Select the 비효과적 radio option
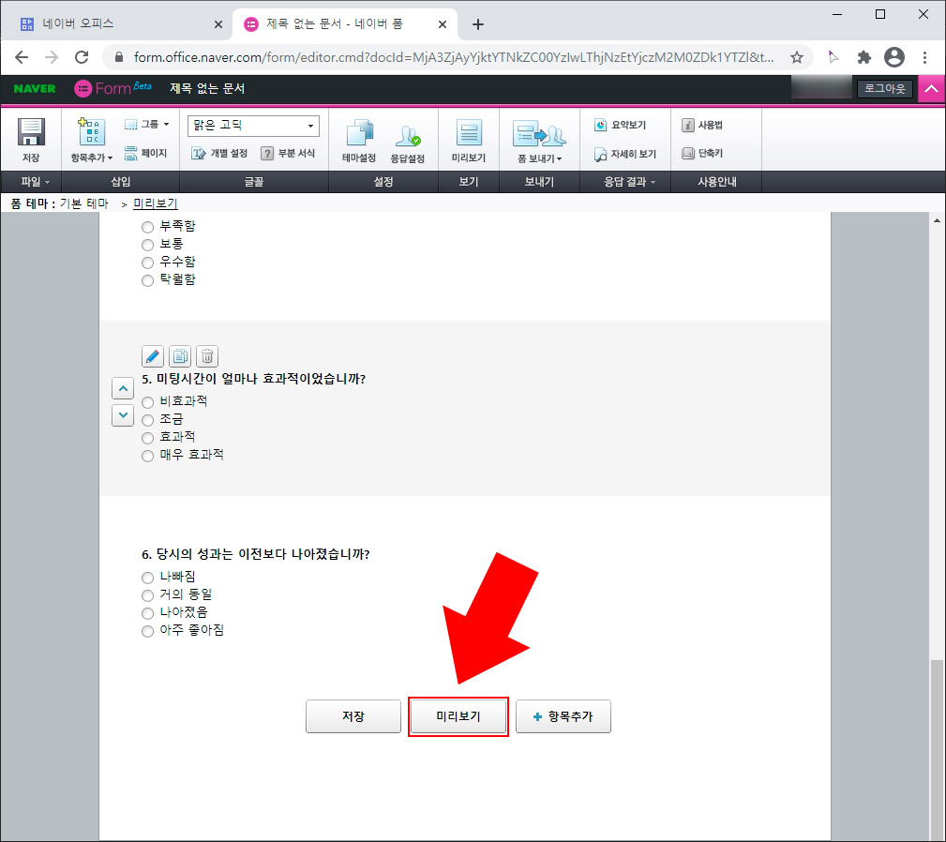This screenshot has height=842, width=946. click(x=147, y=401)
